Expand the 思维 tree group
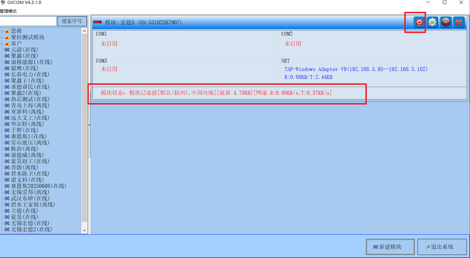The image size is (470, 258). (x=2, y=31)
